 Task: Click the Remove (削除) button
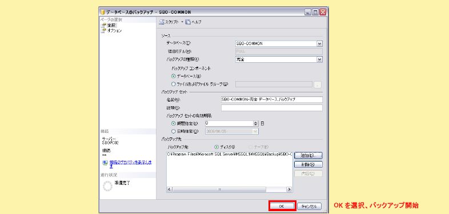click(x=308, y=164)
